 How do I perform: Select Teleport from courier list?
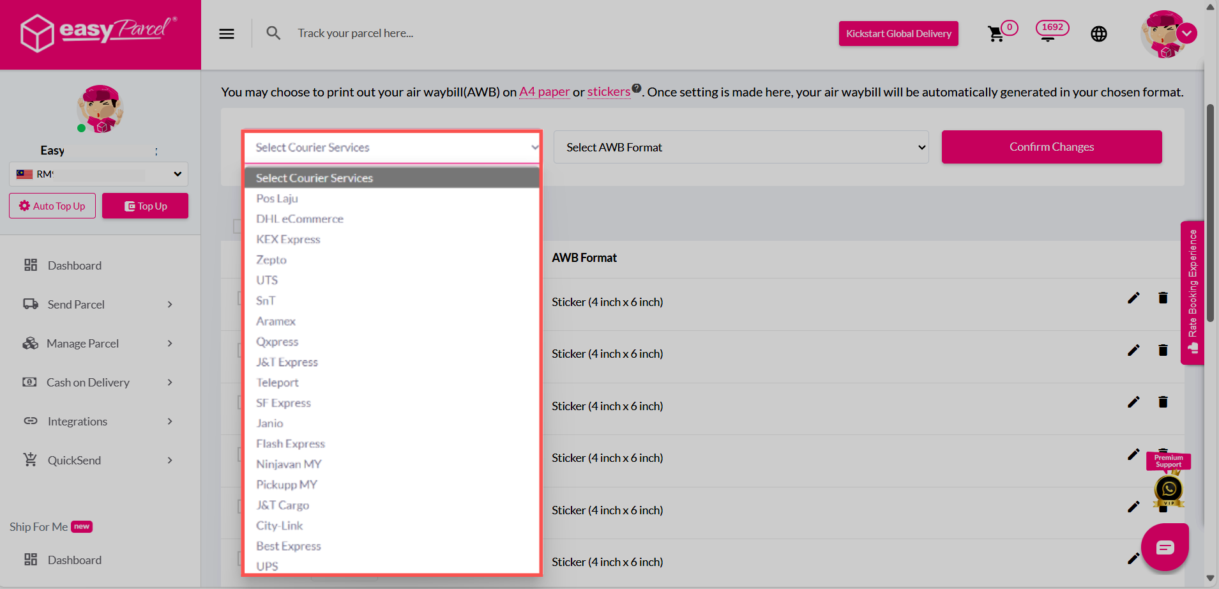[x=392, y=383]
